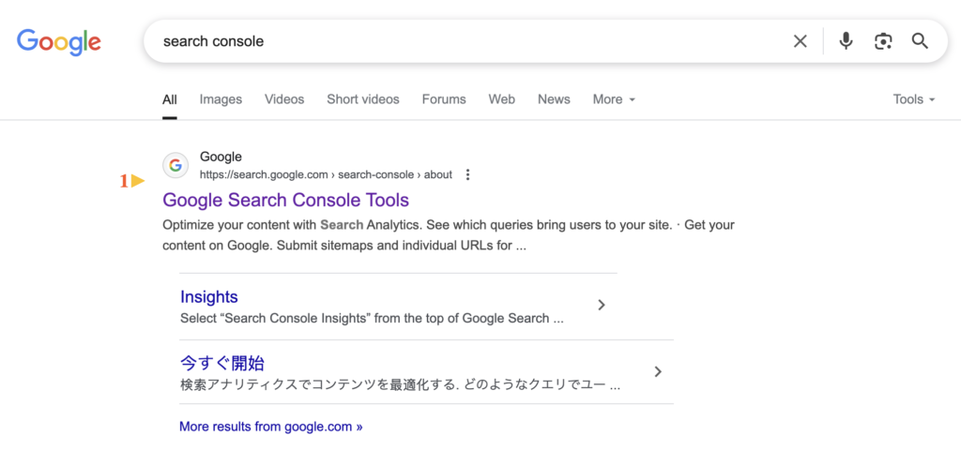Image resolution: width=961 pixels, height=451 pixels.
Task: Click More results from google.com link
Action: coord(271,427)
